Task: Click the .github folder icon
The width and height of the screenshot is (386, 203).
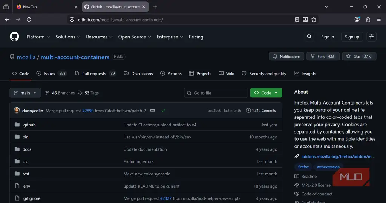Action: point(17,125)
